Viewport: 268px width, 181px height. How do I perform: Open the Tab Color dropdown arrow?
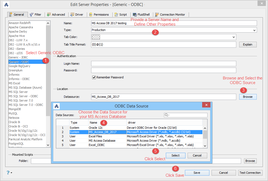point(234,37)
